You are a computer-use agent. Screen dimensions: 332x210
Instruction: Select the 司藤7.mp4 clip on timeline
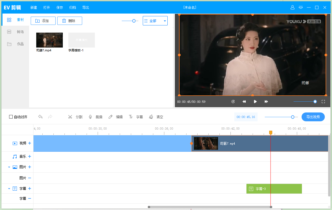pos(260,143)
